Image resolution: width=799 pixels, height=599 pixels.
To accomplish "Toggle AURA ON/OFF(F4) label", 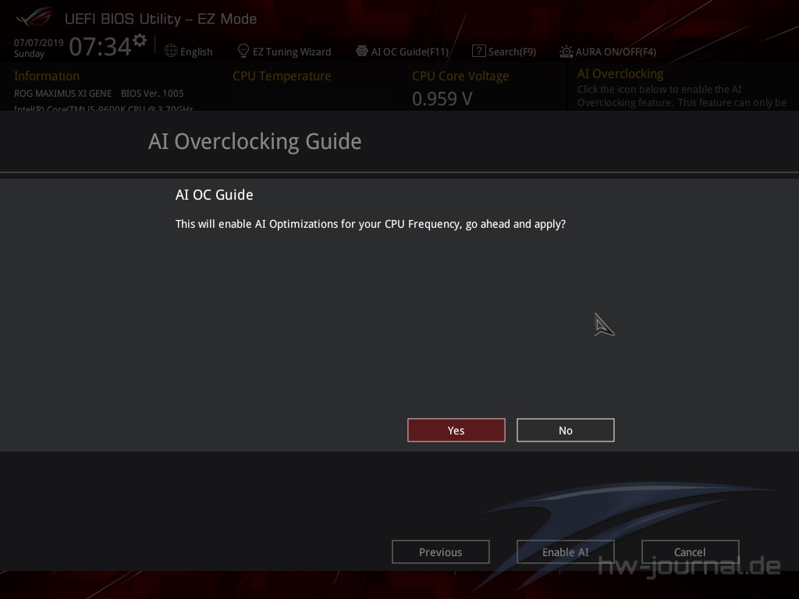I will point(616,51).
